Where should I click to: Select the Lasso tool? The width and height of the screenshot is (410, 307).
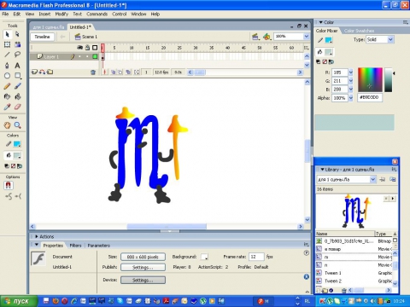click(17, 55)
